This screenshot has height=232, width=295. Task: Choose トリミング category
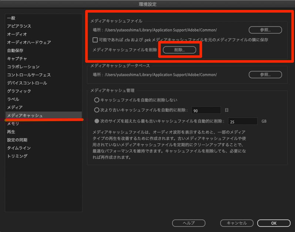point(17,156)
